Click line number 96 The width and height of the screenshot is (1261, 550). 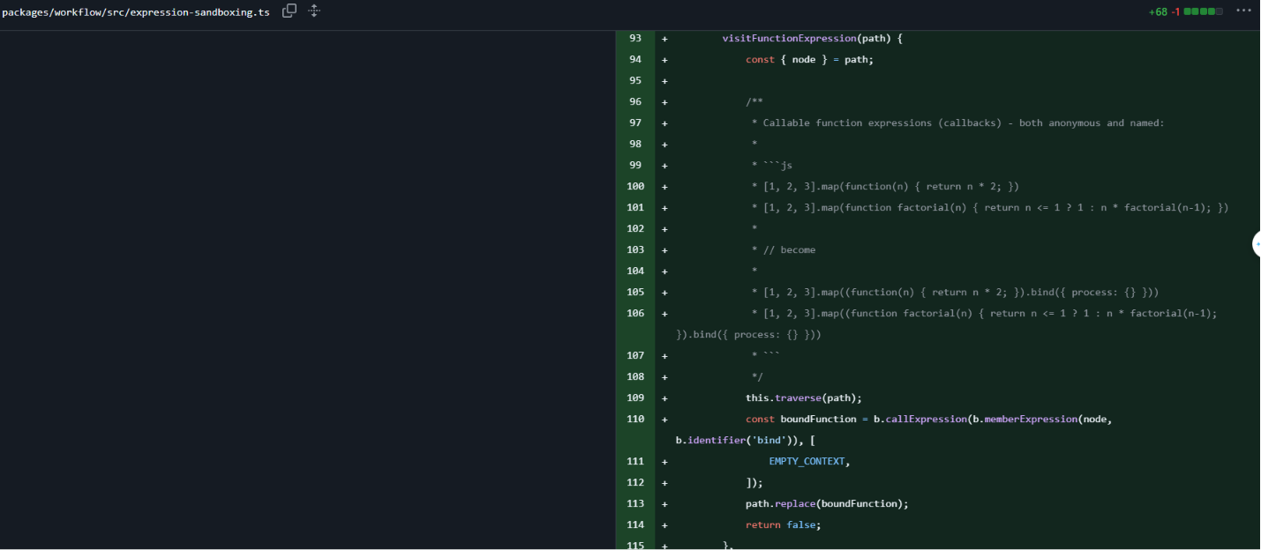tap(635, 102)
